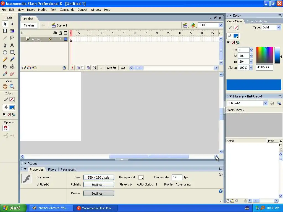This screenshot has height=212, width=283.
Task: Open the Commands menu
Action: click(67, 10)
